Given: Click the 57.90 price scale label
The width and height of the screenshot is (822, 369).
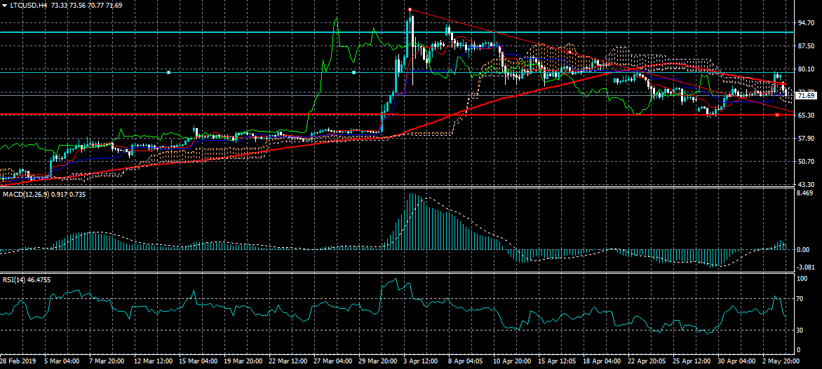Looking at the screenshot, I should pos(804,138).
